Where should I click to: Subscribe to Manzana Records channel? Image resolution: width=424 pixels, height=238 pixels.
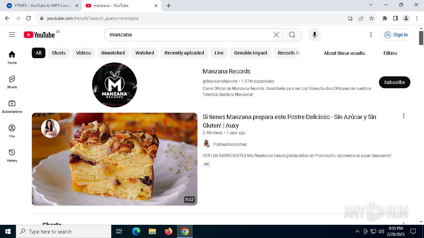click(x=395, y=82)
